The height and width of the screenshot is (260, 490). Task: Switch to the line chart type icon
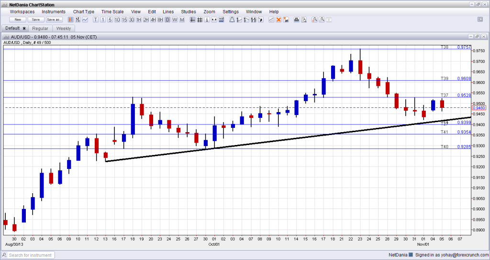click(x=85, y=20)
